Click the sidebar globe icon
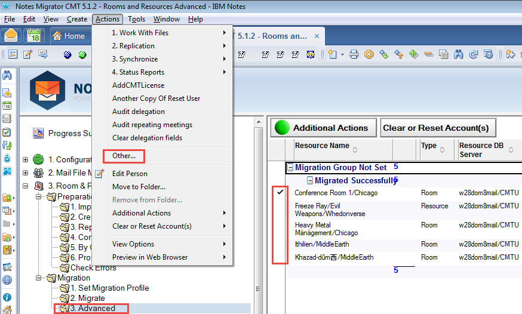 tap(7, 281)
